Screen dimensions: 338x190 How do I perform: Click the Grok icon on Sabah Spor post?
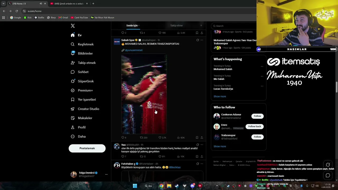click(198, 40)
